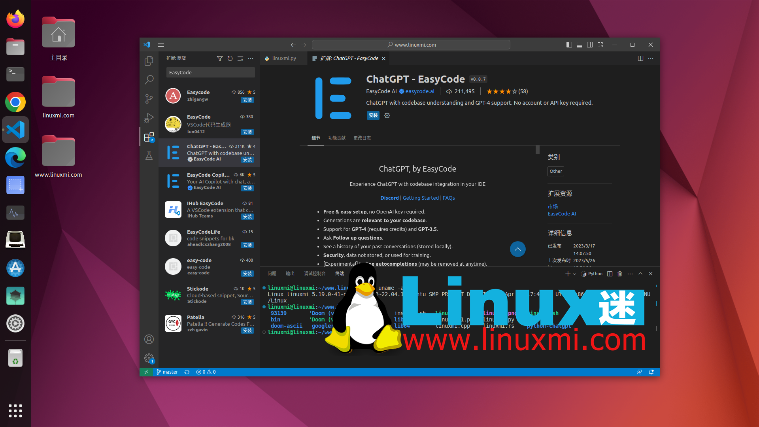The width and height of the screenshot is (759, 427).
Task: Open terminal more actions ellipsis menu
Action: click(x=630, y=274)
